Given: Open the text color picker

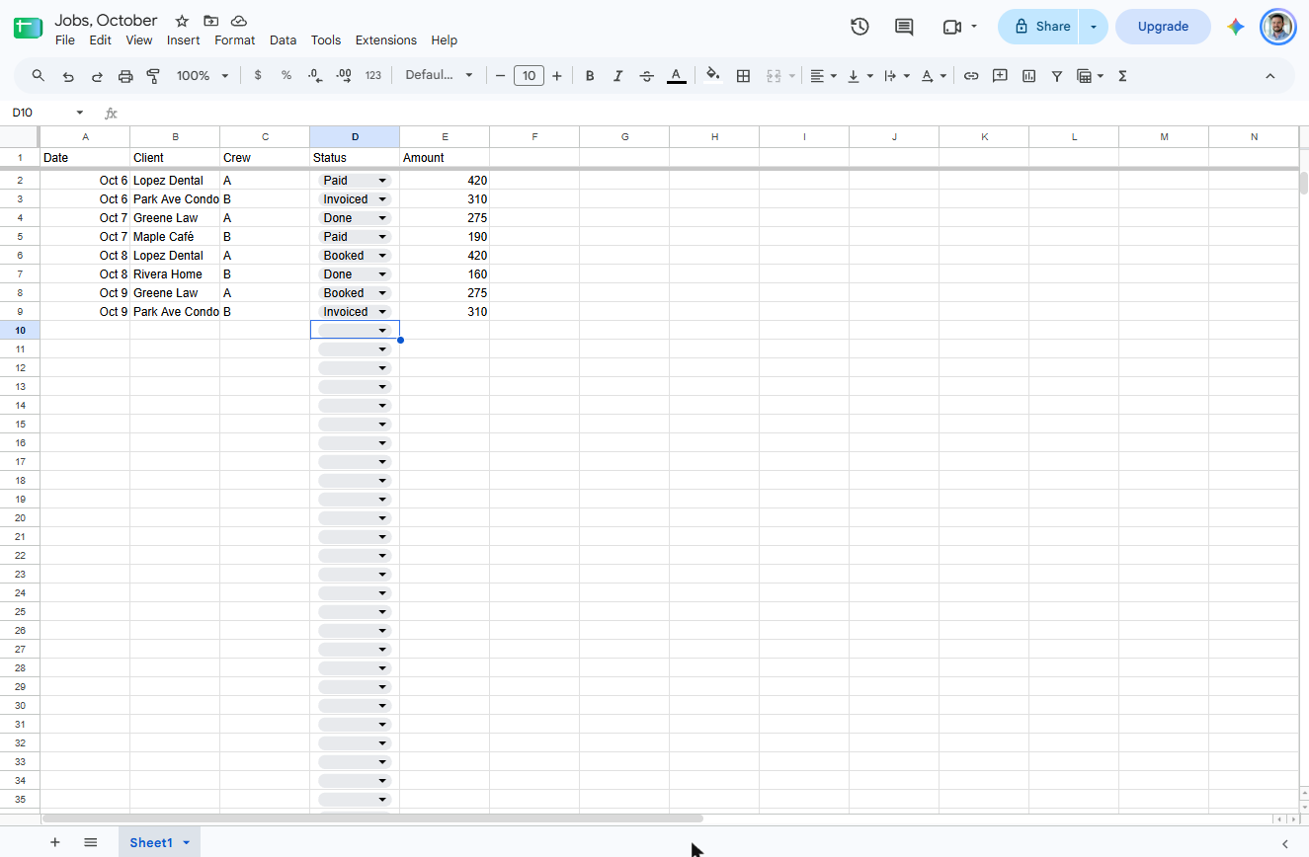Looking at the screenshot, I should (677, 76).
